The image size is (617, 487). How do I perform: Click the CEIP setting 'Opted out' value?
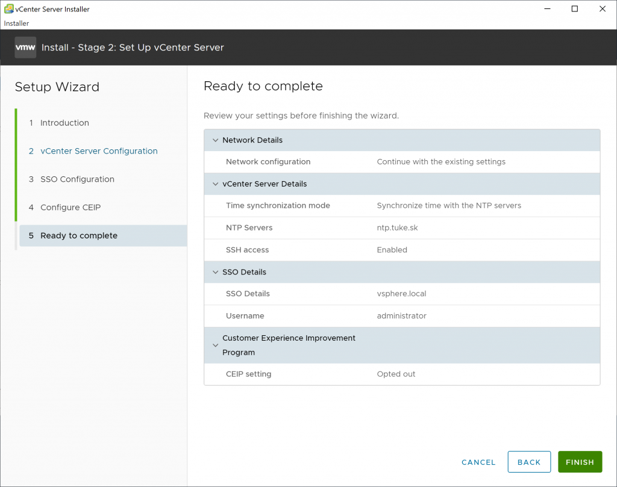(396, 374)
